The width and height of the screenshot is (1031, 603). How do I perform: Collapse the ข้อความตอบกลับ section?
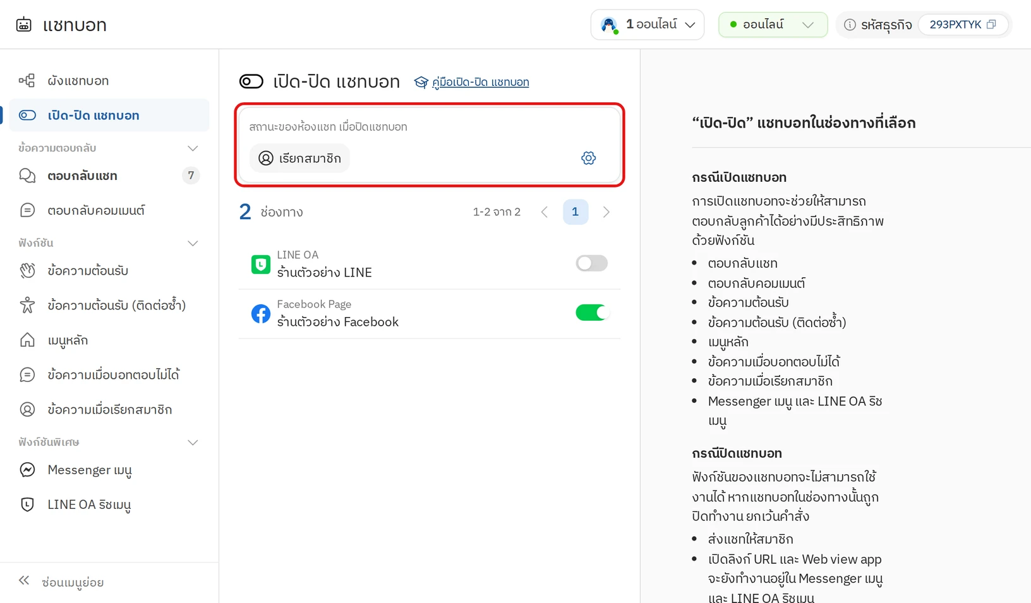tap(193, 148)
